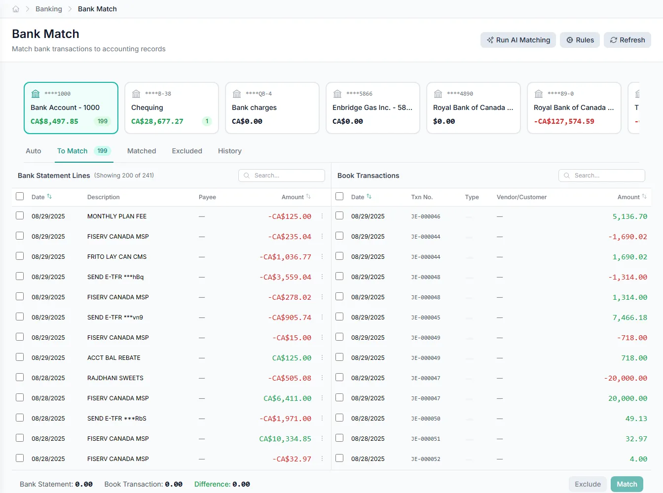This screenshot has height=493, width=663.
Task: Open row menu for MONTHLY PLAN FEE
Action: pos(322,216)
